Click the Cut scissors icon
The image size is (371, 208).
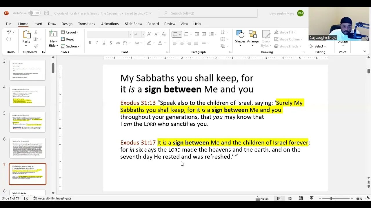[36, 32]
